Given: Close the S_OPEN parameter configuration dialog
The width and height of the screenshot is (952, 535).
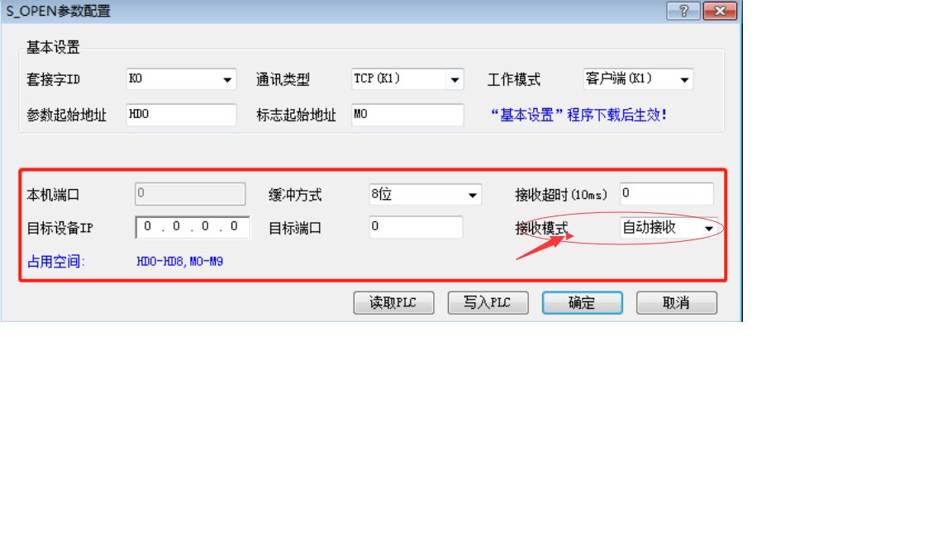Looking at the screenshot, I should click(x=720, y=11).
